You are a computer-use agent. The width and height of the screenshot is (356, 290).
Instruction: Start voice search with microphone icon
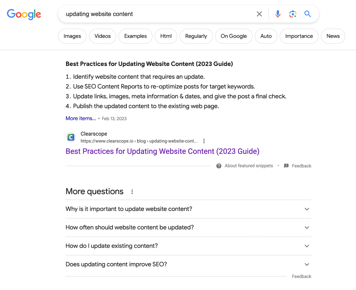coord(278,14)
